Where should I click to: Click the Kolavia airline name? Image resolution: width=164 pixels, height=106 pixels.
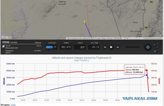point(38,43)
